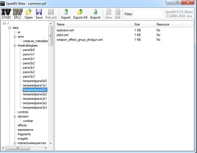Screen dimensions: 197x153
Task: Select temperedpane0x0 folder
Action: [x=35, y=81]
